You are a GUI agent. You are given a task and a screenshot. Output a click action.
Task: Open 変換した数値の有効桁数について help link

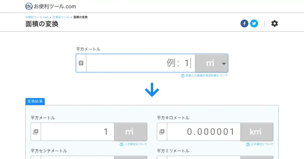(x=206, y=76)
